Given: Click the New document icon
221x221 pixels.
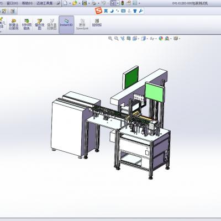Looking at the screenshot, I should (65, 3).
